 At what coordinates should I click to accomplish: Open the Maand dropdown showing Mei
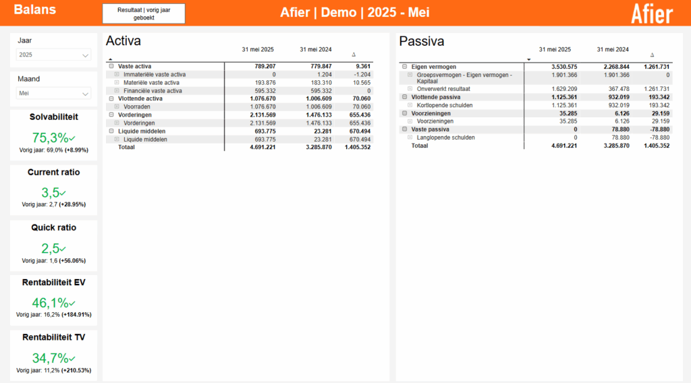[54, 94]
